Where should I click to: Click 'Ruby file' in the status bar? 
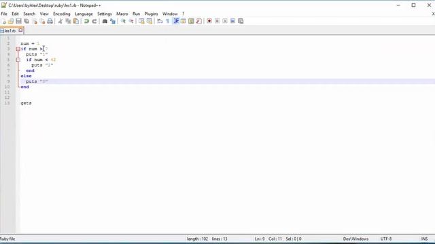point(7,239)
